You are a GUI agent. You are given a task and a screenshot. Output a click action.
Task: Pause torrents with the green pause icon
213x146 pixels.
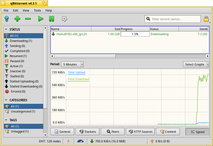(x=52, y=19)
